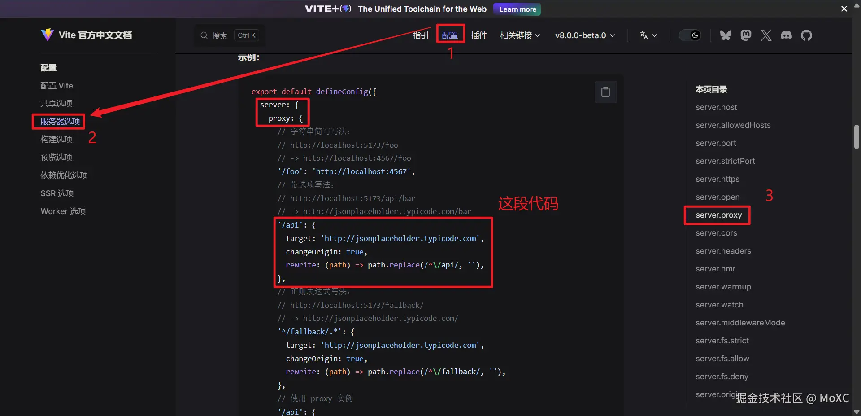The width and height of the screenshot is (861, 416).
Task: Click the Learn more banner button
Action: coord(517,9)
